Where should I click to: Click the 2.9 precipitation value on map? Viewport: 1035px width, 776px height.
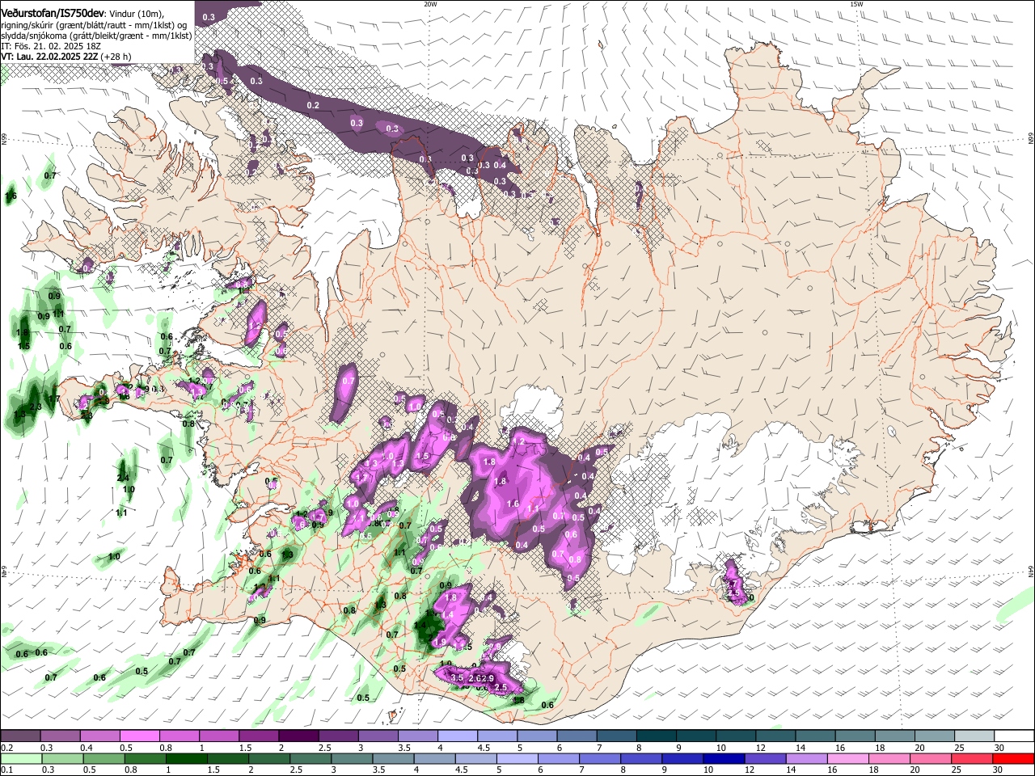click(487, 678)
